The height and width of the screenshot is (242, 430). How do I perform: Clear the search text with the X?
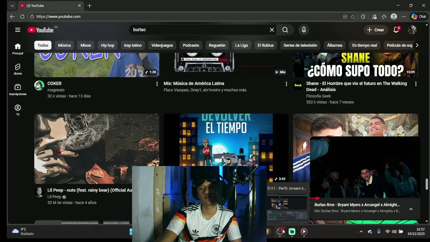pos(272,30)
